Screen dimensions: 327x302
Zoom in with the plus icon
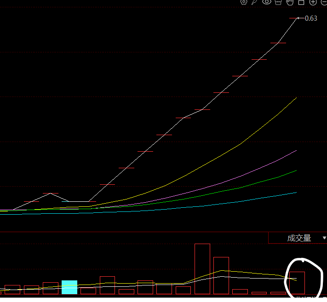click(313, 2)
